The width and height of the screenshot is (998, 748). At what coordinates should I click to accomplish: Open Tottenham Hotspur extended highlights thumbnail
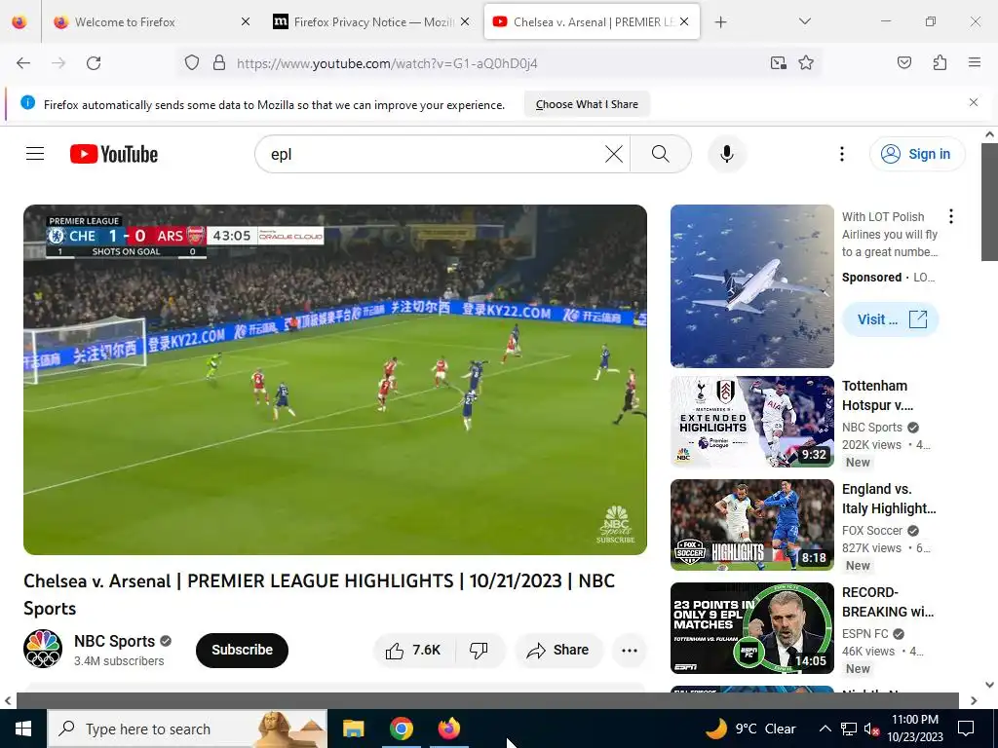(x=752, y=422)
